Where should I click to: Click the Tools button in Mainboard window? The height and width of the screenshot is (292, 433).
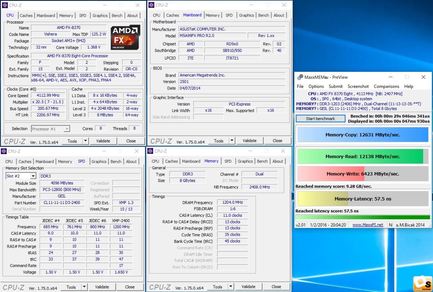(219, 141)
